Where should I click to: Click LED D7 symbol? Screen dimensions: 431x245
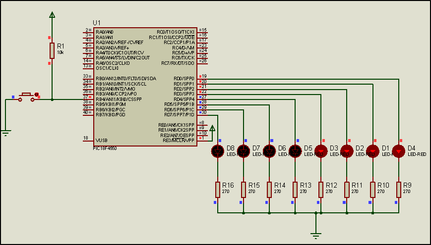pyautogui.click(x=243, y=151)
